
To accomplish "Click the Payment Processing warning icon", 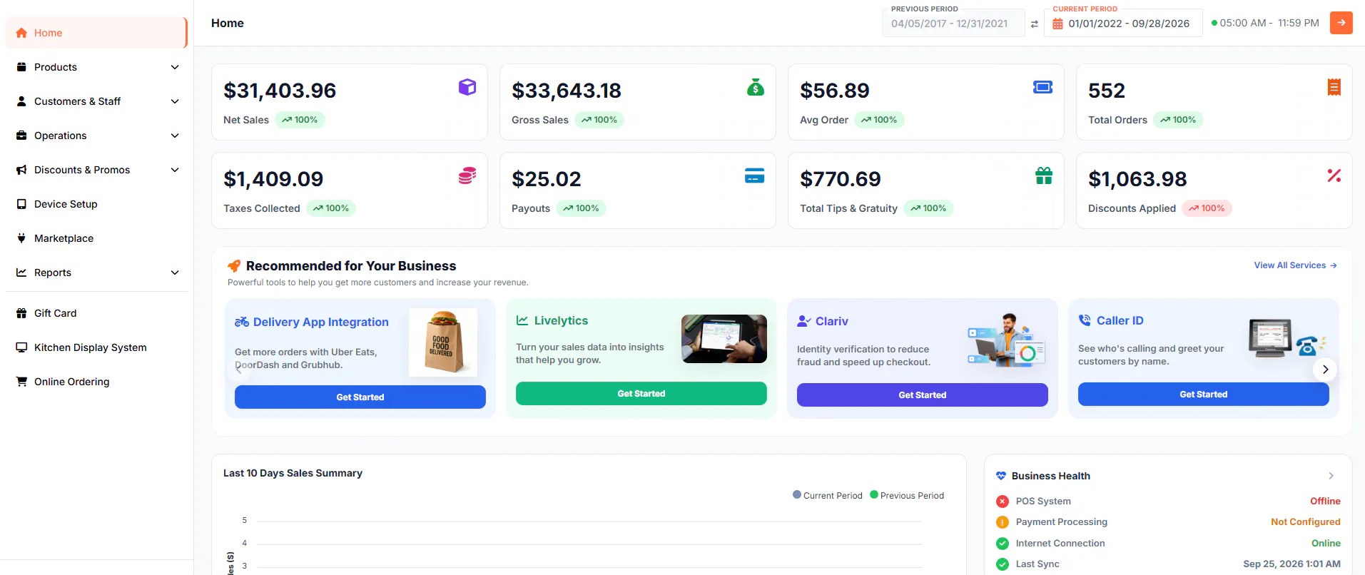I will coord(1003,522).
